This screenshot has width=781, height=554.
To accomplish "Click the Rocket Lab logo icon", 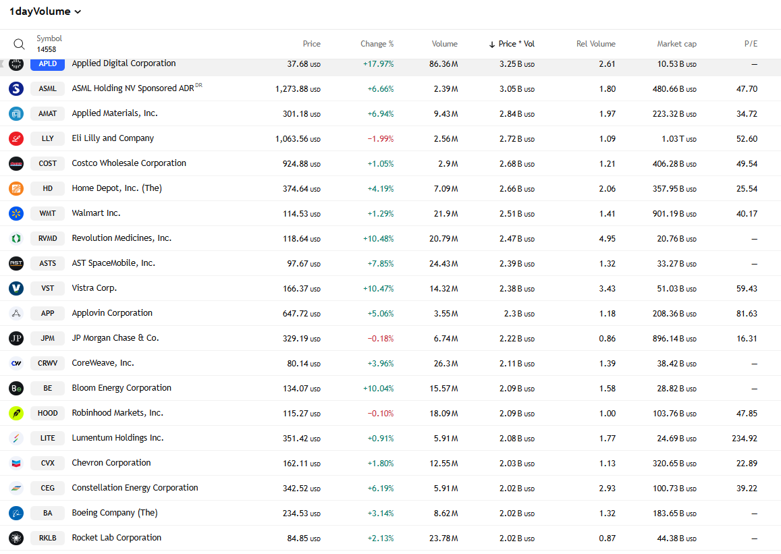I will [16, 538].
